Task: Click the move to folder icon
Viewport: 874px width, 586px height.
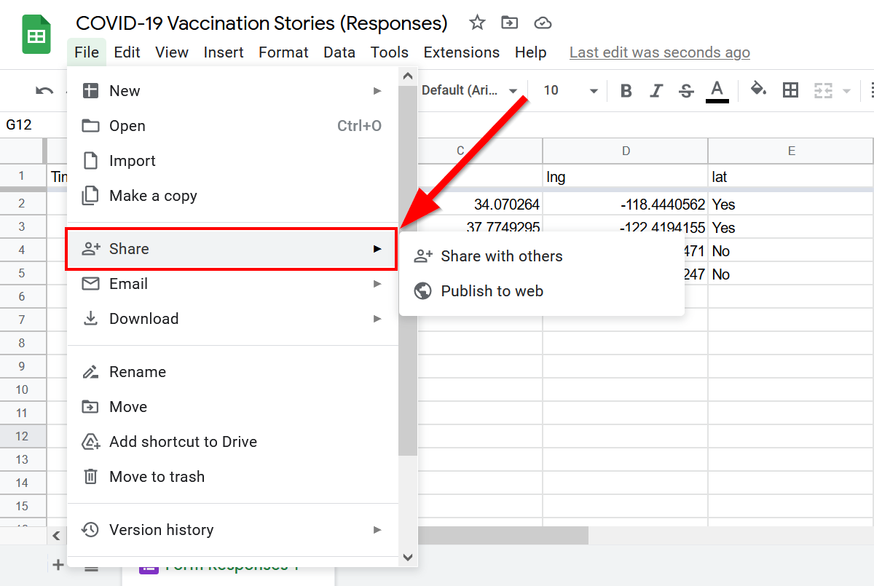Action: pos(510,23)
